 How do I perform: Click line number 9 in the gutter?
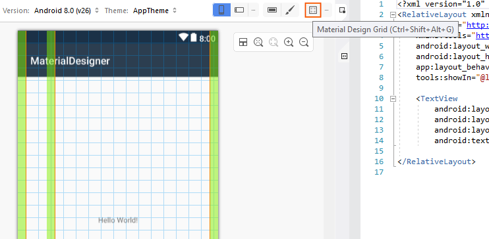[381, 88]
